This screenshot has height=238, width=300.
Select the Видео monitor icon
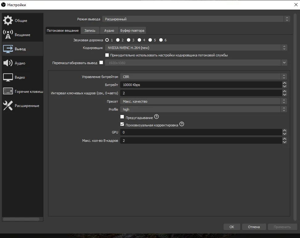click(x=8, y=77)
